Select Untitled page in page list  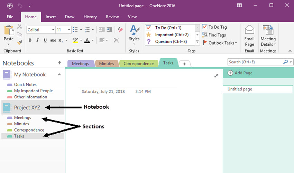[258, 89]
